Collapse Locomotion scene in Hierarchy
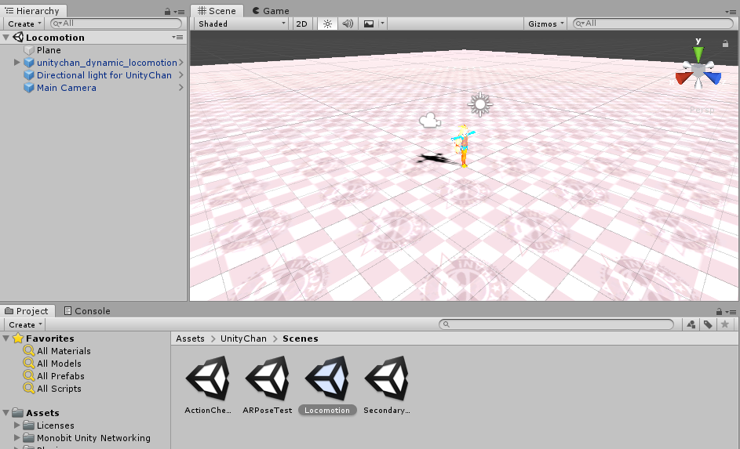The width and height of the screenshot is (740, 449). click(x=6, y=37)
